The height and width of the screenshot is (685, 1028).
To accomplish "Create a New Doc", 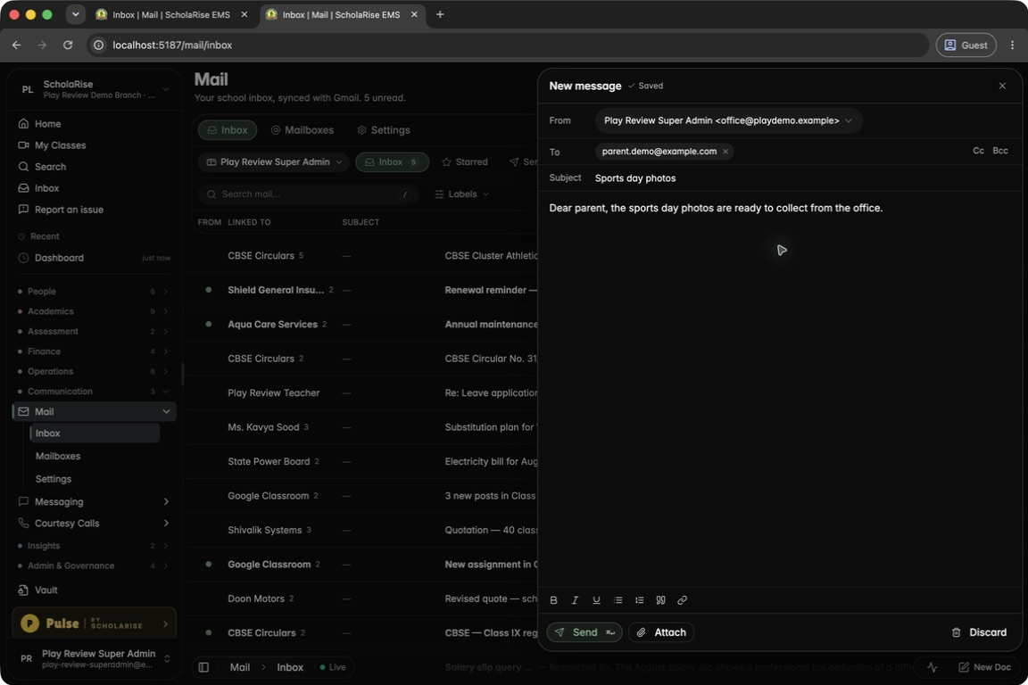I will [x=984, y=667].
